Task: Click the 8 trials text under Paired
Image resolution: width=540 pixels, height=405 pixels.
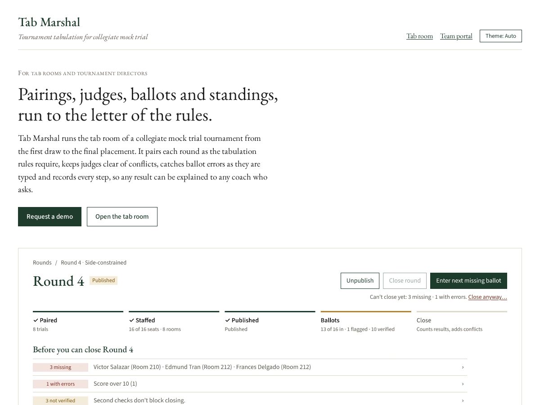Action: (40, 329)
